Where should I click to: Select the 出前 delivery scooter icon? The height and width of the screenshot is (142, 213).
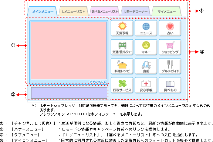[x=146, y=66]
